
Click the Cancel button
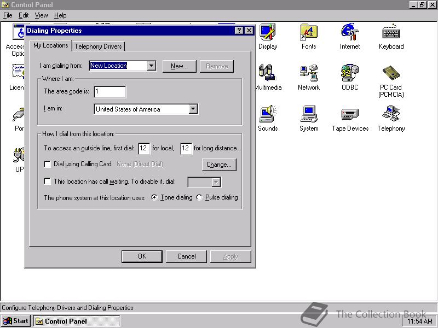click(x=186, y=256)
